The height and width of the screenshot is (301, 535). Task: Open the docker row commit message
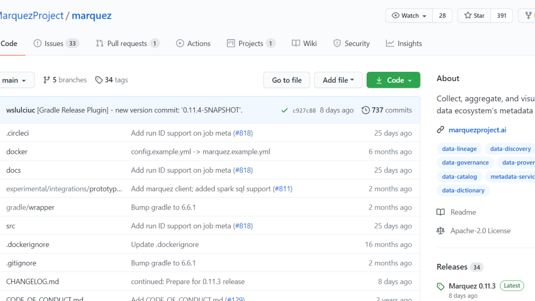201,151
